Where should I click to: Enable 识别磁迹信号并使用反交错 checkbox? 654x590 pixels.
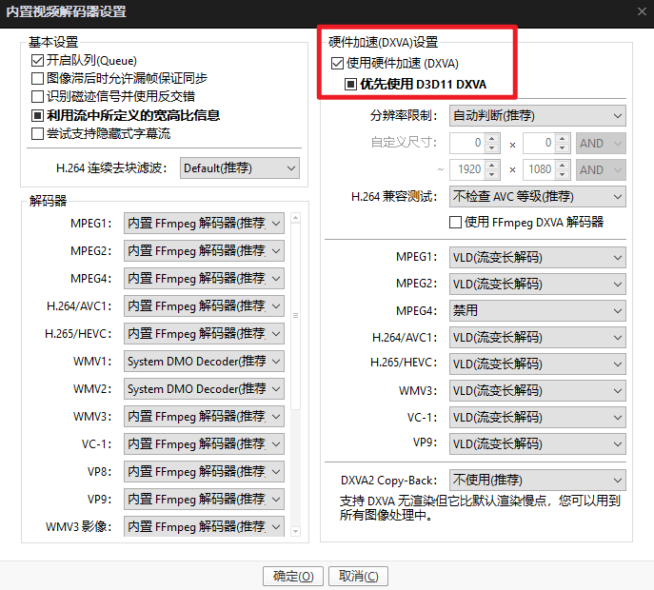(x=38, y=96)
